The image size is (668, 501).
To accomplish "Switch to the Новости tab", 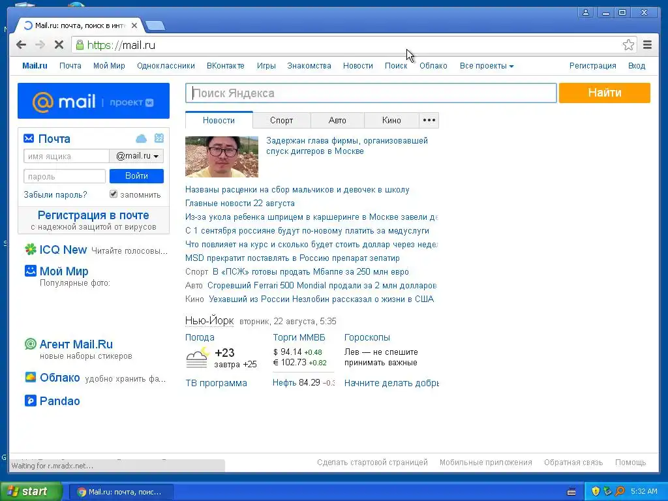I will coord(219,120).
